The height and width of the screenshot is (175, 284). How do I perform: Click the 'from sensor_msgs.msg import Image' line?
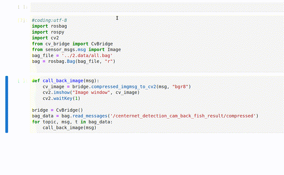pos(76,50)
